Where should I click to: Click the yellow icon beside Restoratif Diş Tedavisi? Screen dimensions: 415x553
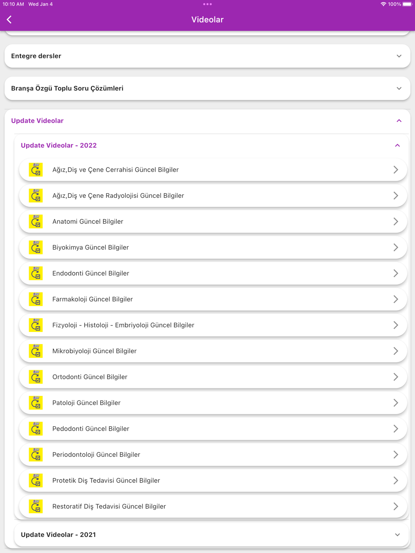36,507
